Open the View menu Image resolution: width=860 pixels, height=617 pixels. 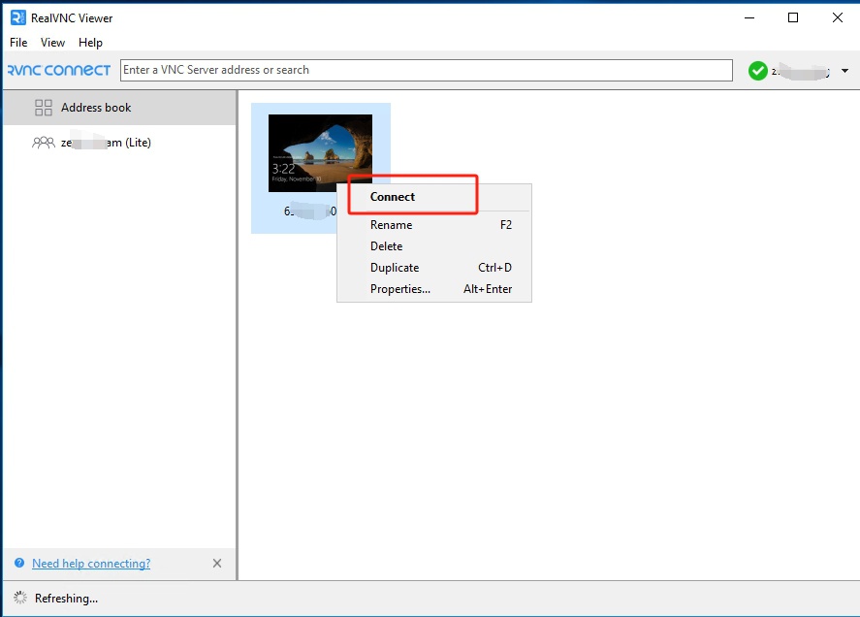pos(52,43)
